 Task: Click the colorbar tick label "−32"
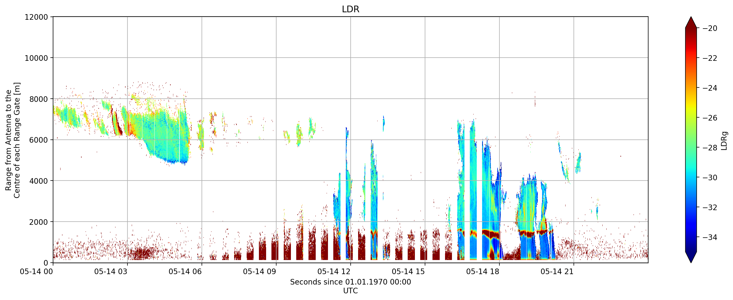710,207
